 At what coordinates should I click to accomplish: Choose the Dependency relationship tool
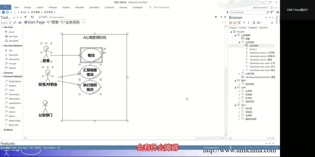(13, 81)
